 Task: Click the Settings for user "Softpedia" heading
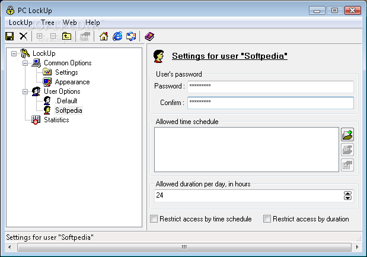(229, 56)
